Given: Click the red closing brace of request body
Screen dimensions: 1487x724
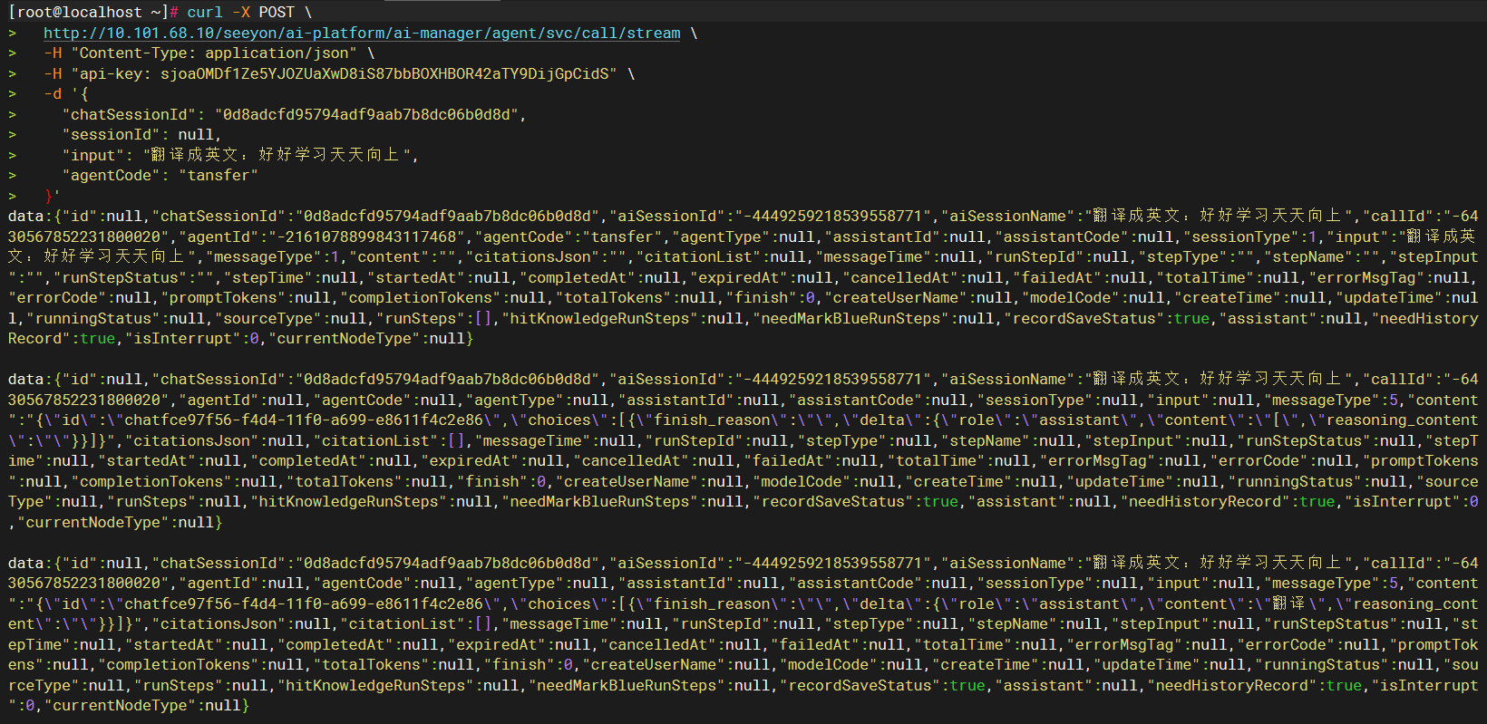Looking at the screenshot, I should tap(50, 196).
